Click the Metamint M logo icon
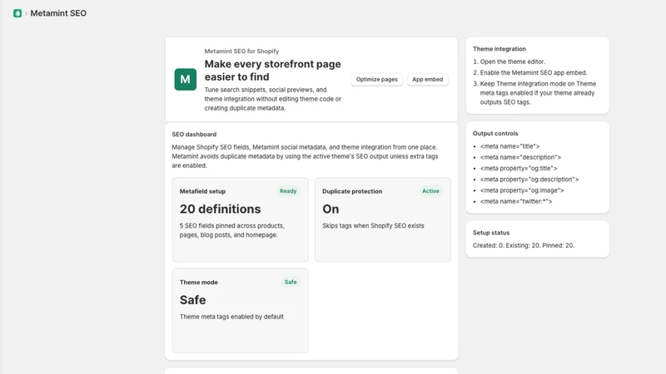 [185, 79]
